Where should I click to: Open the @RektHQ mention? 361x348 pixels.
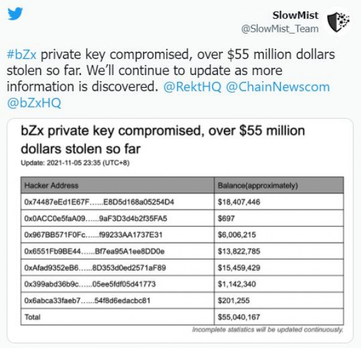point(193,87)
